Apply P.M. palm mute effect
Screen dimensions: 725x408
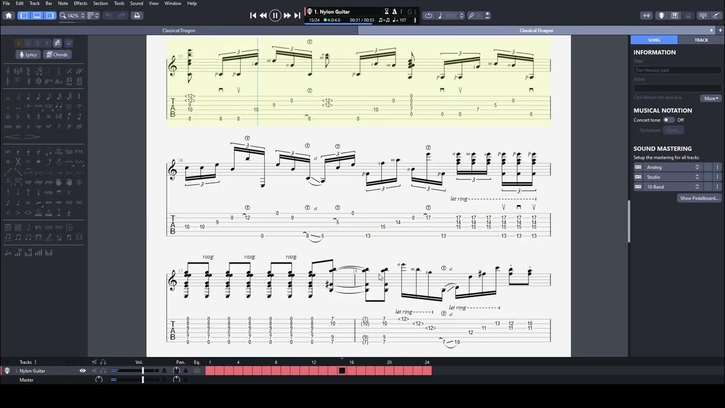click(x=79, y=151)
